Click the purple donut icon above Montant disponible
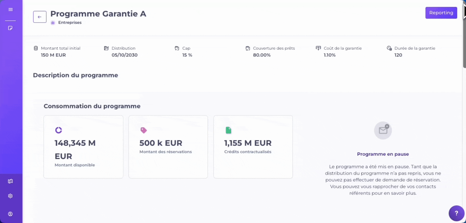Viewport: 466px width, 223px height. [58, 130]
